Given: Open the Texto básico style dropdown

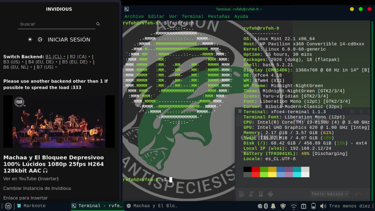Looking at the screenshot, I should tap(330, 194).
